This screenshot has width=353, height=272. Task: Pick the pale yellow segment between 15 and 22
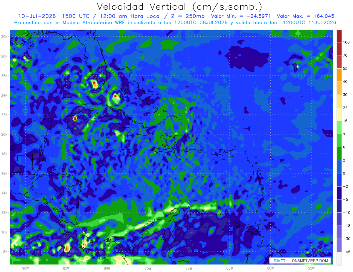[339, 114]
